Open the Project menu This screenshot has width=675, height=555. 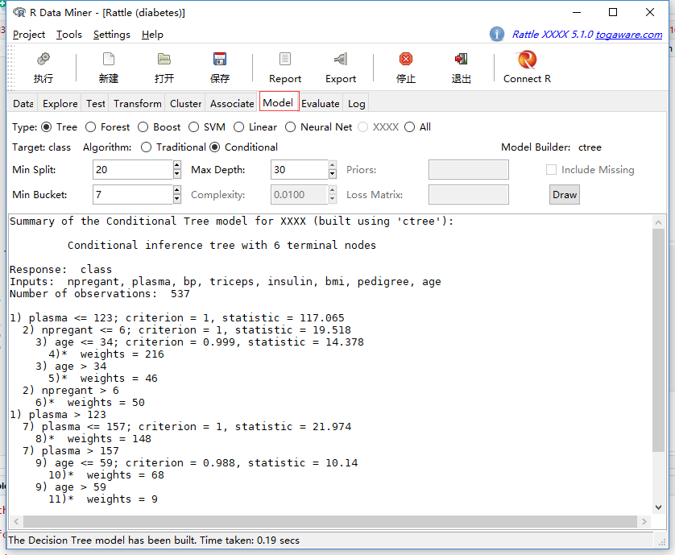coord(29,35)
